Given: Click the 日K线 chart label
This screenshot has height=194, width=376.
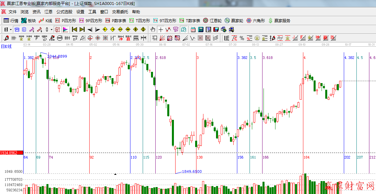Looking at the screenshot, I should pyautogui.click(x=6, y=46).
